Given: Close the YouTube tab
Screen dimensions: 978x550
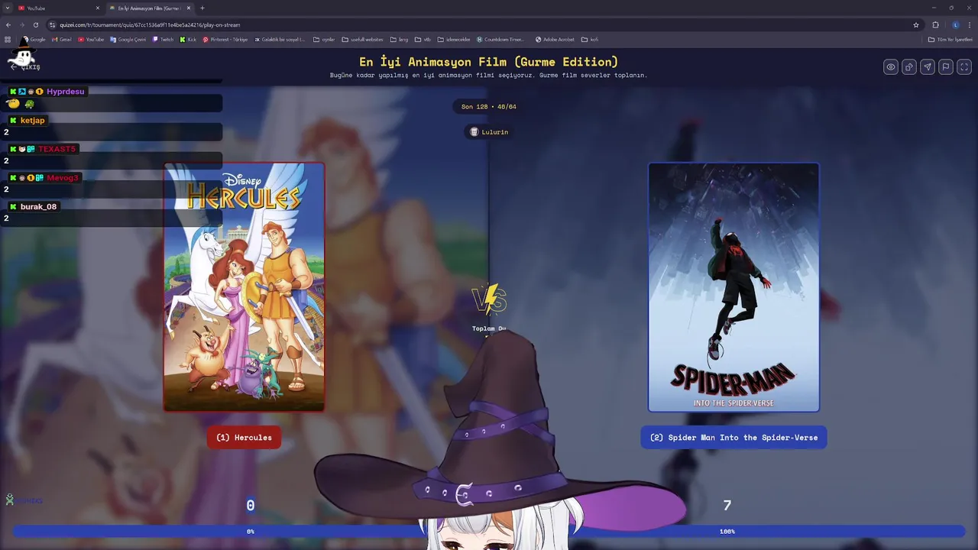Looking at the screenshot, I should tap(98, 8).
